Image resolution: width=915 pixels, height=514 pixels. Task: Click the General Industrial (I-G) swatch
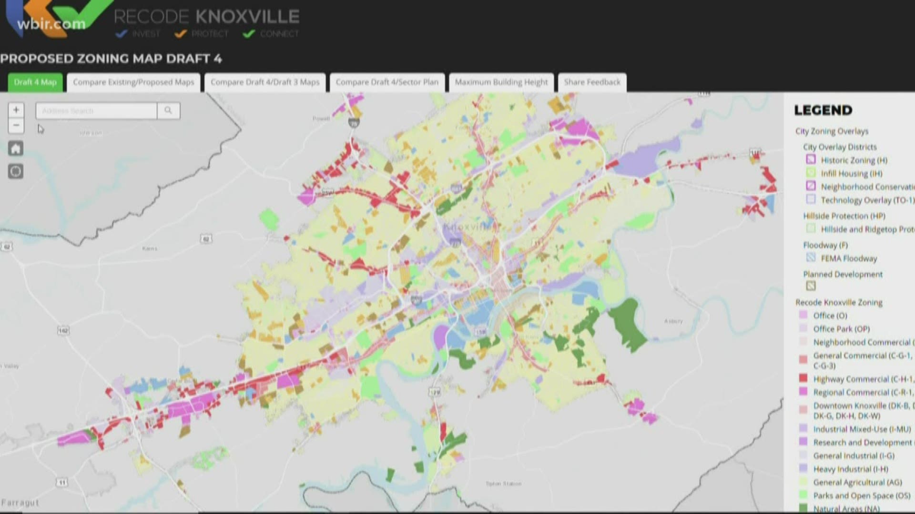803,455
